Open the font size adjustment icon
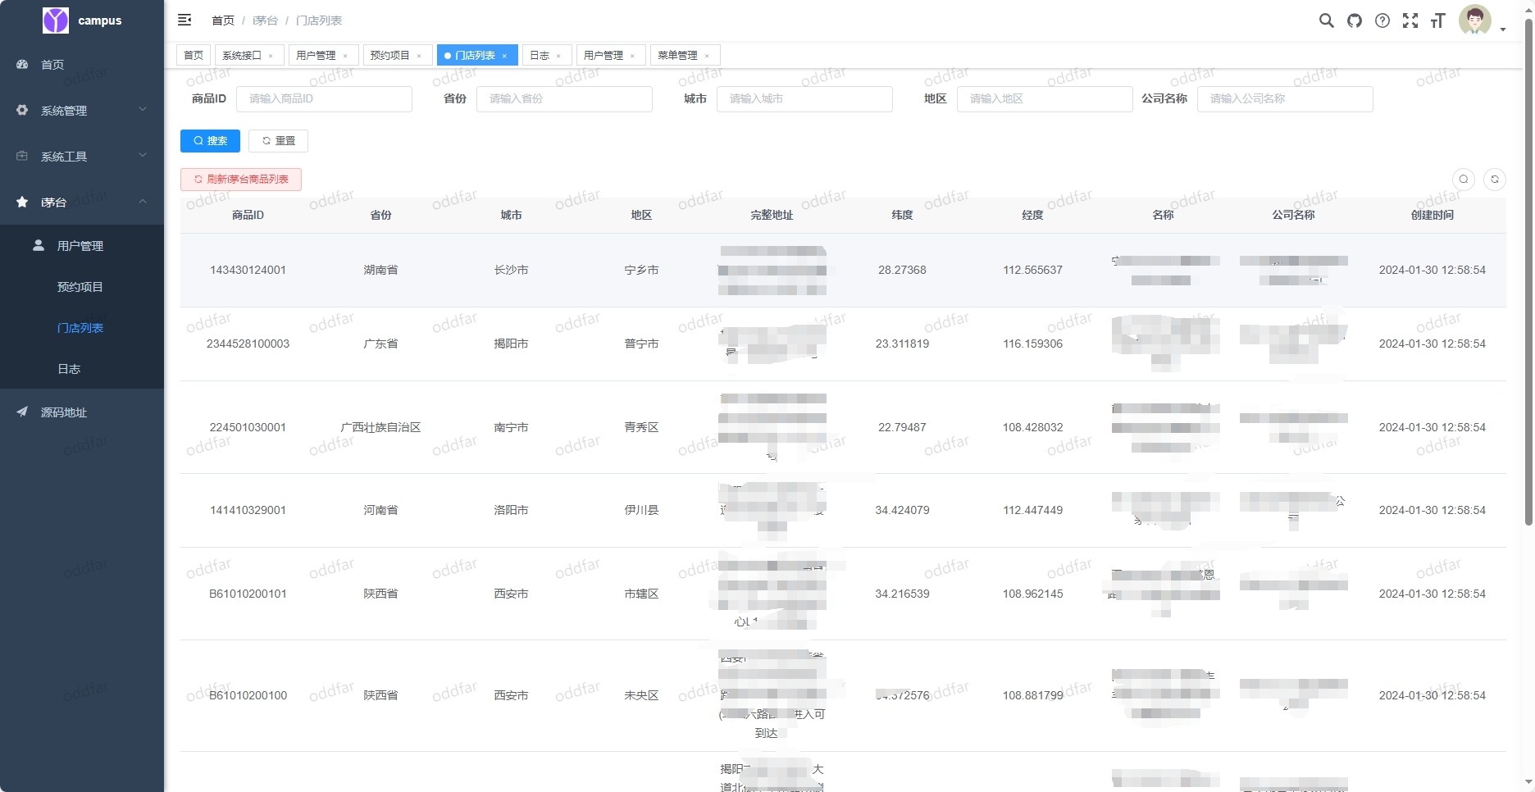Image resolution: width=1535 pixels, height=792 pixels. 1437,20
